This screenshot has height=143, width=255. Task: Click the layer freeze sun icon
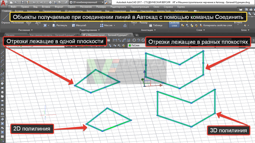192,25
